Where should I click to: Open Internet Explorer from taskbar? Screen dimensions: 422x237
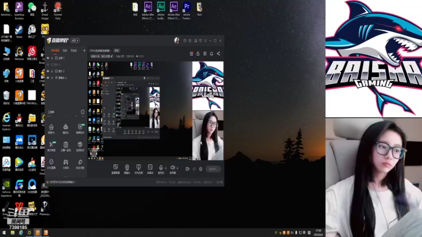pos(21,233)
